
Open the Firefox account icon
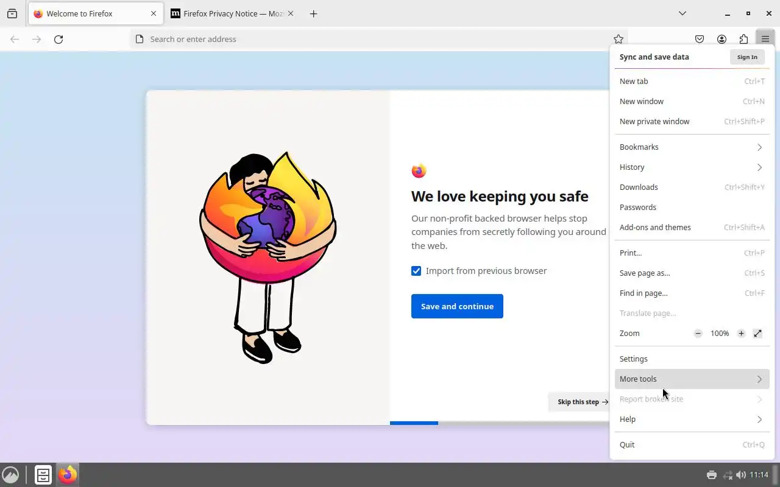[x=721, y=39]
